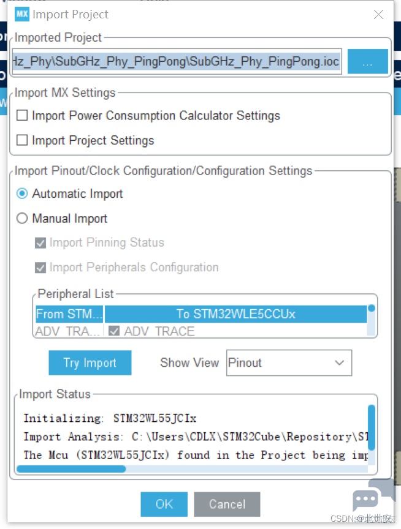Browse for project file with ellipsis button
Screen dimensions: 401x529
point(367,61)
